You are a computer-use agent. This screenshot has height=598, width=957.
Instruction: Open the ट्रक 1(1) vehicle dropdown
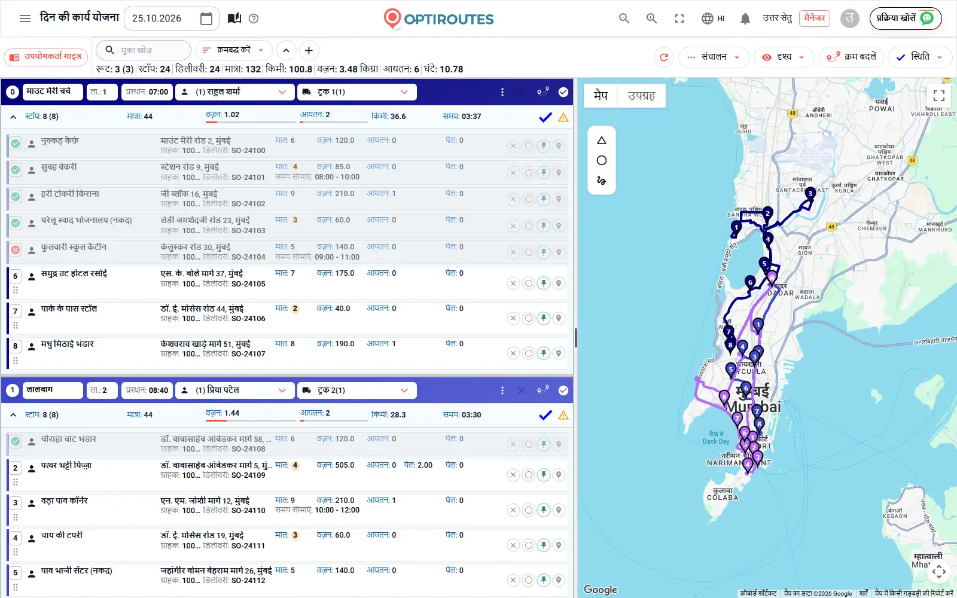[357, 92]
